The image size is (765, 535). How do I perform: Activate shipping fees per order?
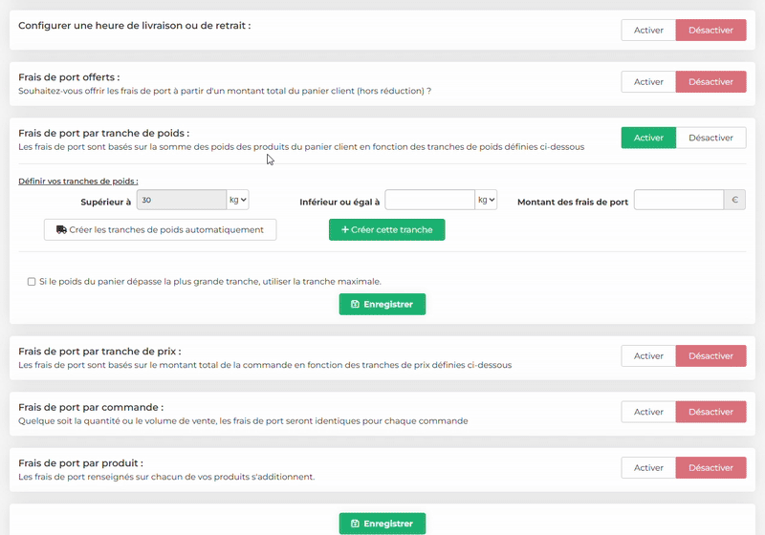point(648,412)
